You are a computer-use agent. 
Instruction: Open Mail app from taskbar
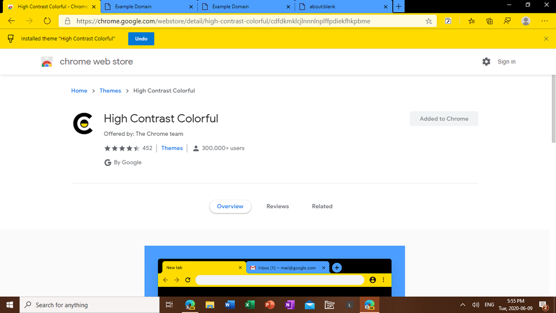[x=309, y=305]
